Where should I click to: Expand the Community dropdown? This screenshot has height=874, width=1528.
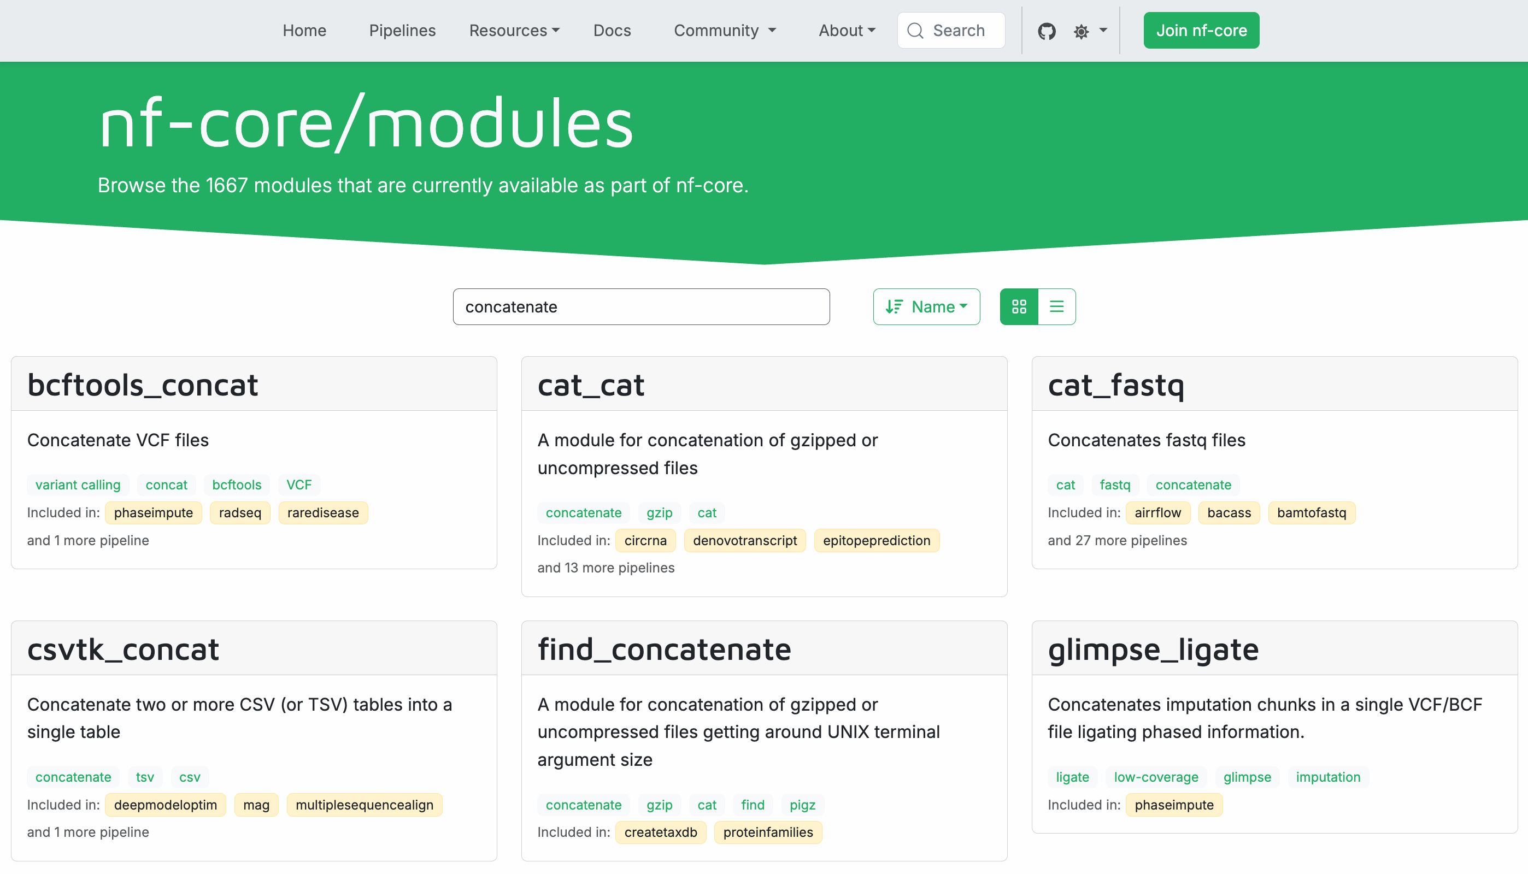coord(725,30)
